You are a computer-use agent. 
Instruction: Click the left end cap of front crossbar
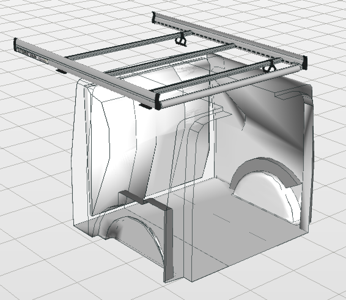15,44
